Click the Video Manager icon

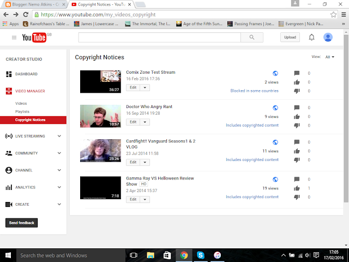tap(9, 91)
